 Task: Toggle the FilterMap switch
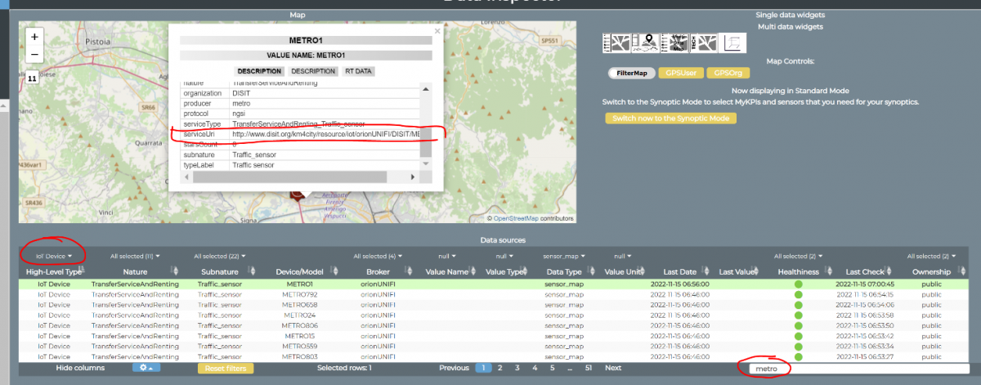tap(630, 73)
